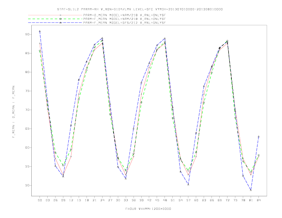Click y-axis tick label 55

[27, 167]
